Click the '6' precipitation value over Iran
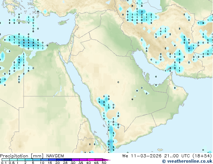213x164 pixels. tap(189, 48)
